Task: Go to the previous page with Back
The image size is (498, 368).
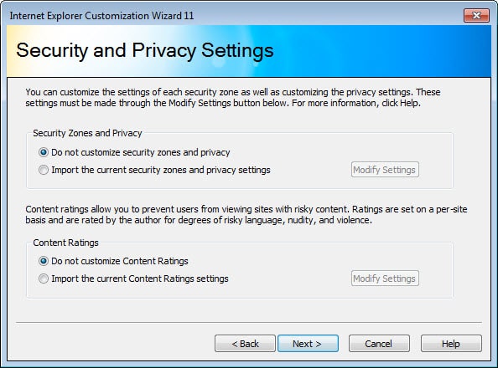Action: tap(245, 344)
